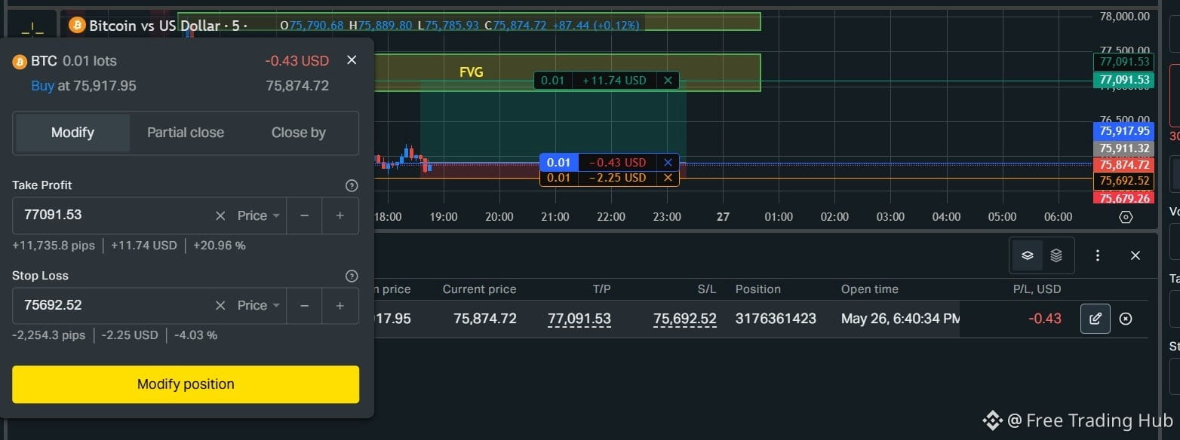The image size is (1180, 440).
Task: Open chart settings gear icon
Action: click(x=1126, y=217)
